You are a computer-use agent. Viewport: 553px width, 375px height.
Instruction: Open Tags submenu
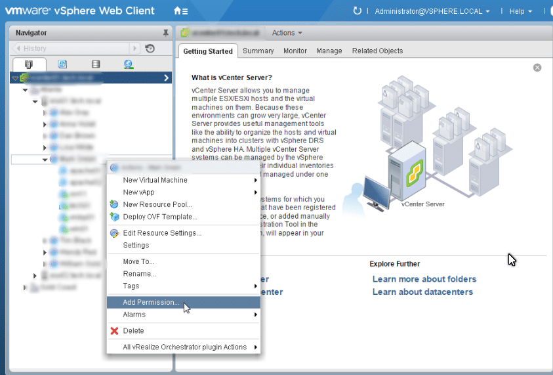[184, 286]
